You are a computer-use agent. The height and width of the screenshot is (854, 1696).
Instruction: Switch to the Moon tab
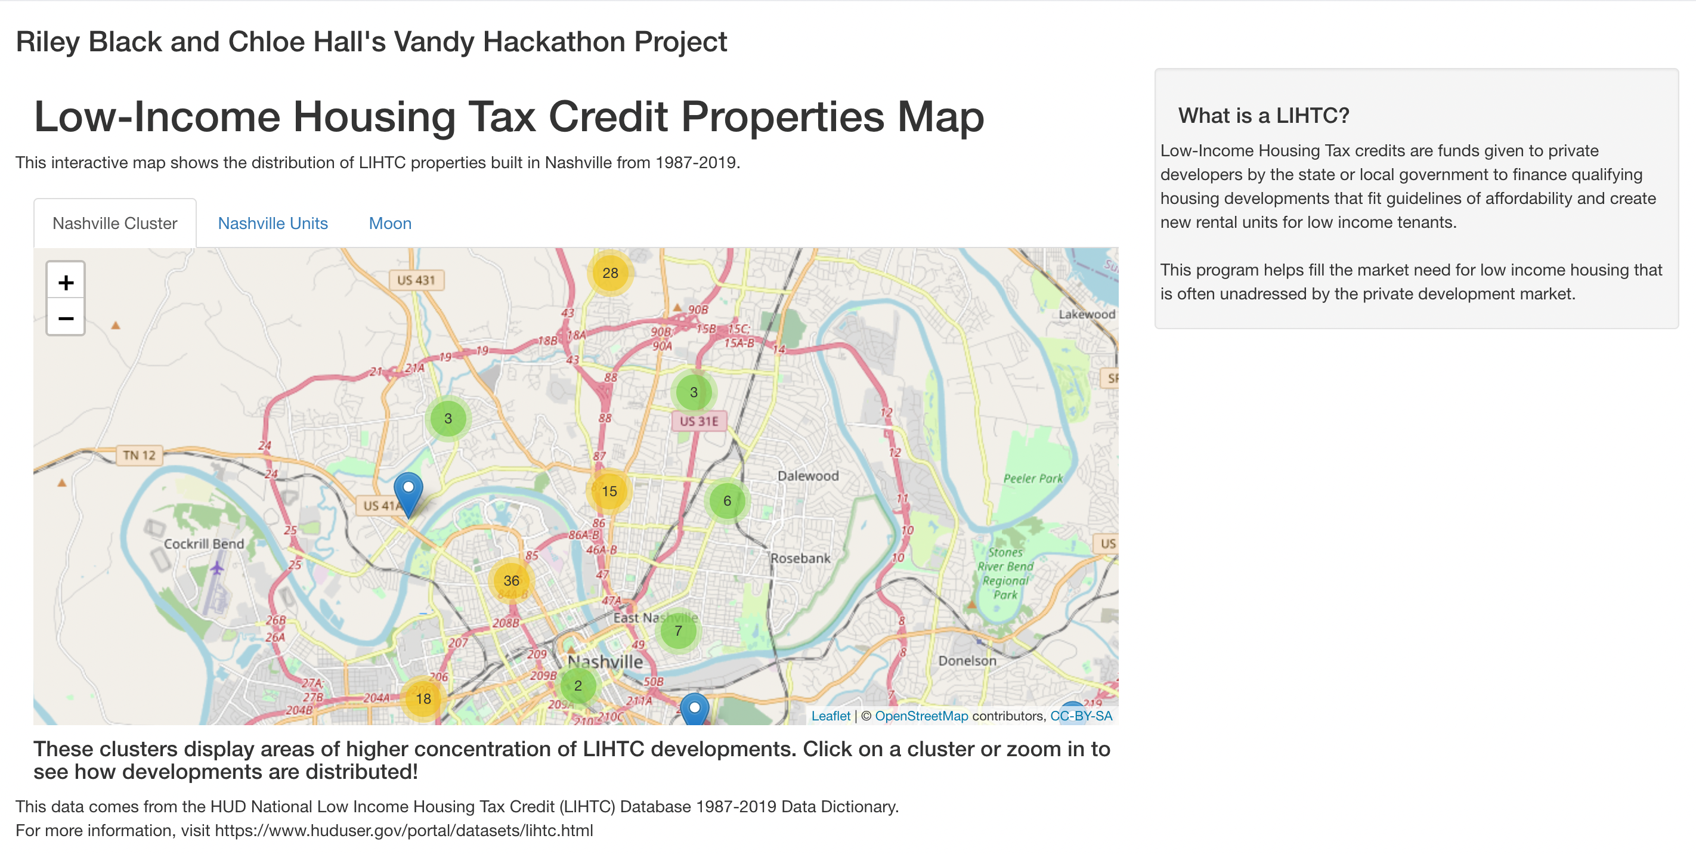pyautogui.click(x=390, y=223)
